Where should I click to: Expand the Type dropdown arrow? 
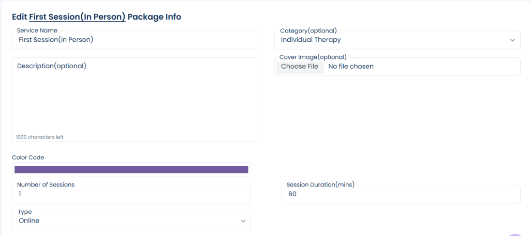[243, 221]
